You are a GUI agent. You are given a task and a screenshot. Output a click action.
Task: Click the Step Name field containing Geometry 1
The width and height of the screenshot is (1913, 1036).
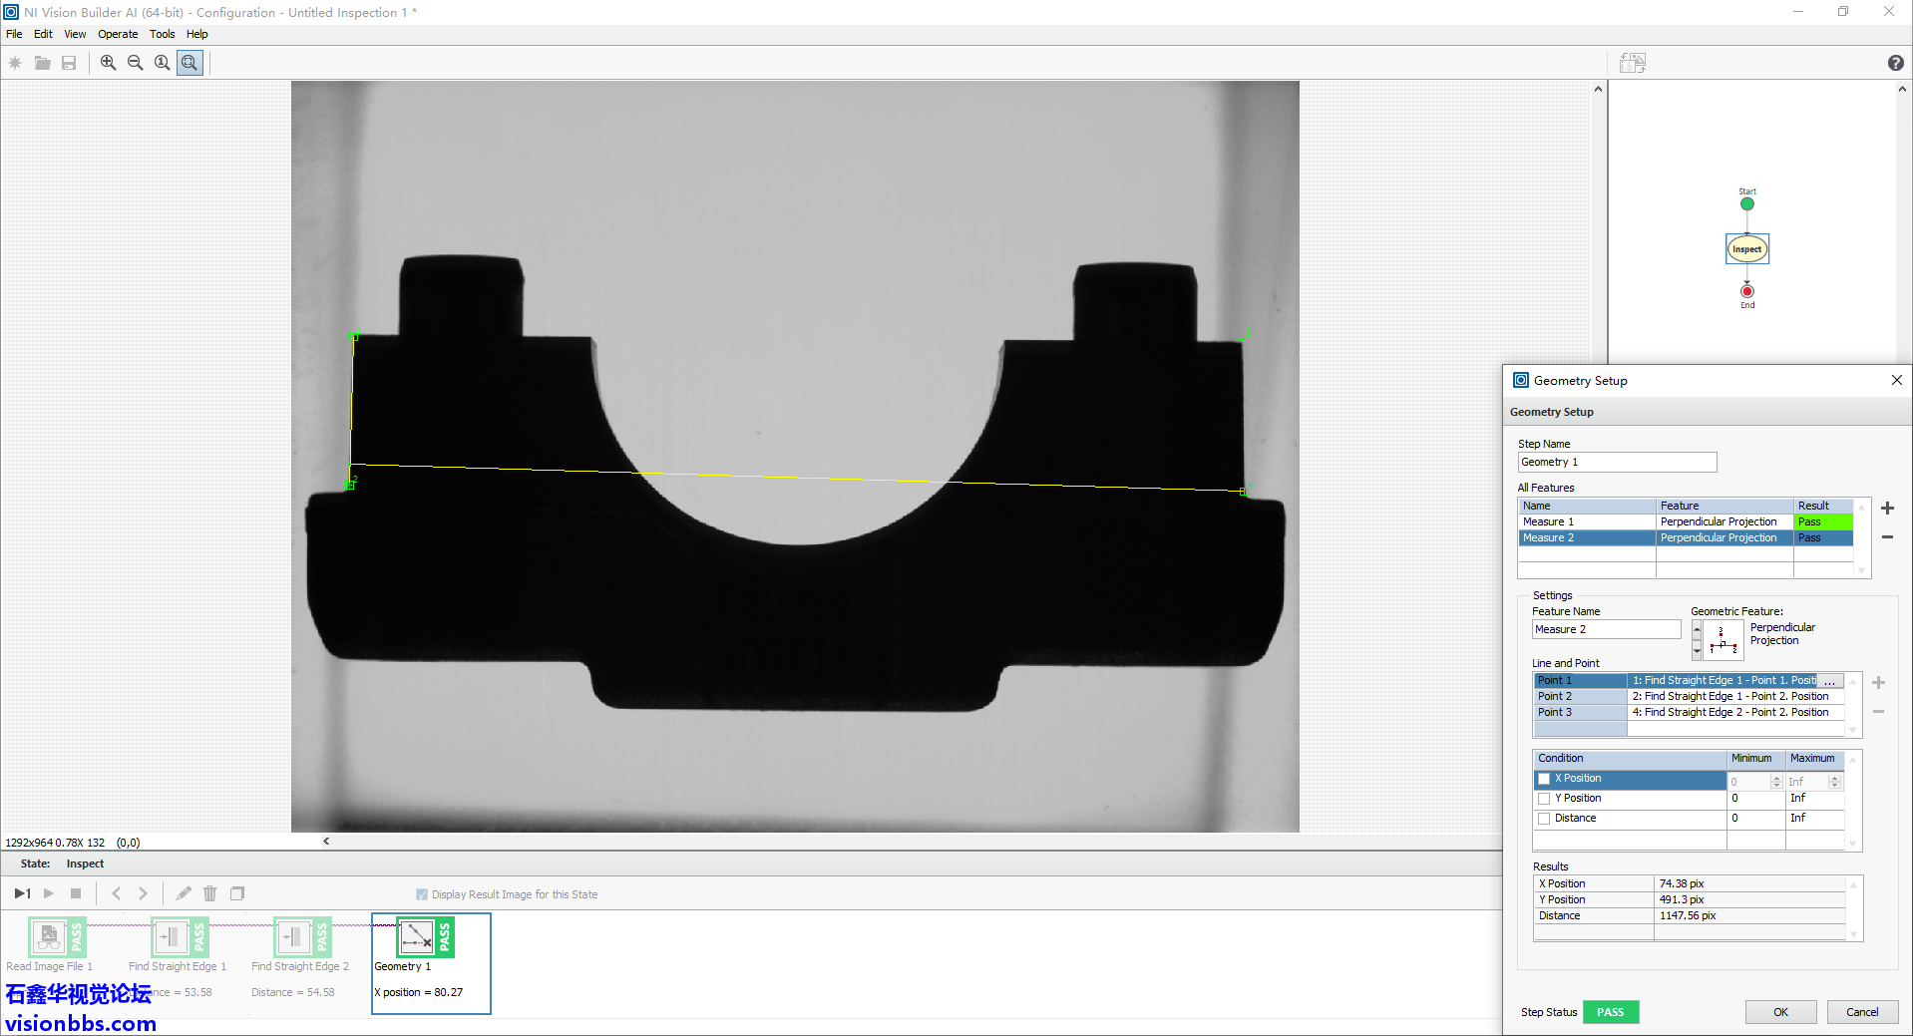(1616, 463)
